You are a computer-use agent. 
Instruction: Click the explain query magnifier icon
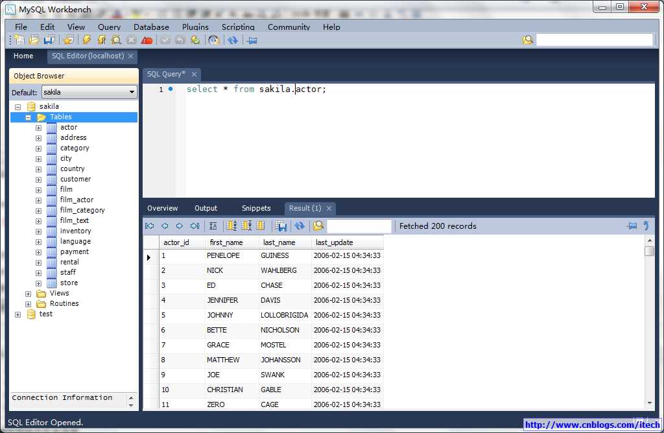(x=116, y=40)
